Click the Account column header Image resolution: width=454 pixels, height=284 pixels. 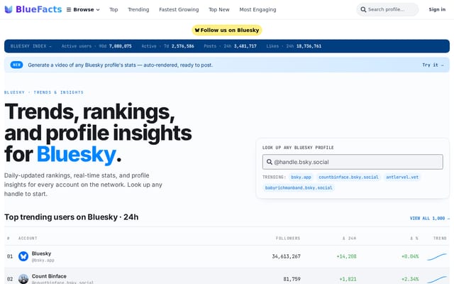pos(28,239)
